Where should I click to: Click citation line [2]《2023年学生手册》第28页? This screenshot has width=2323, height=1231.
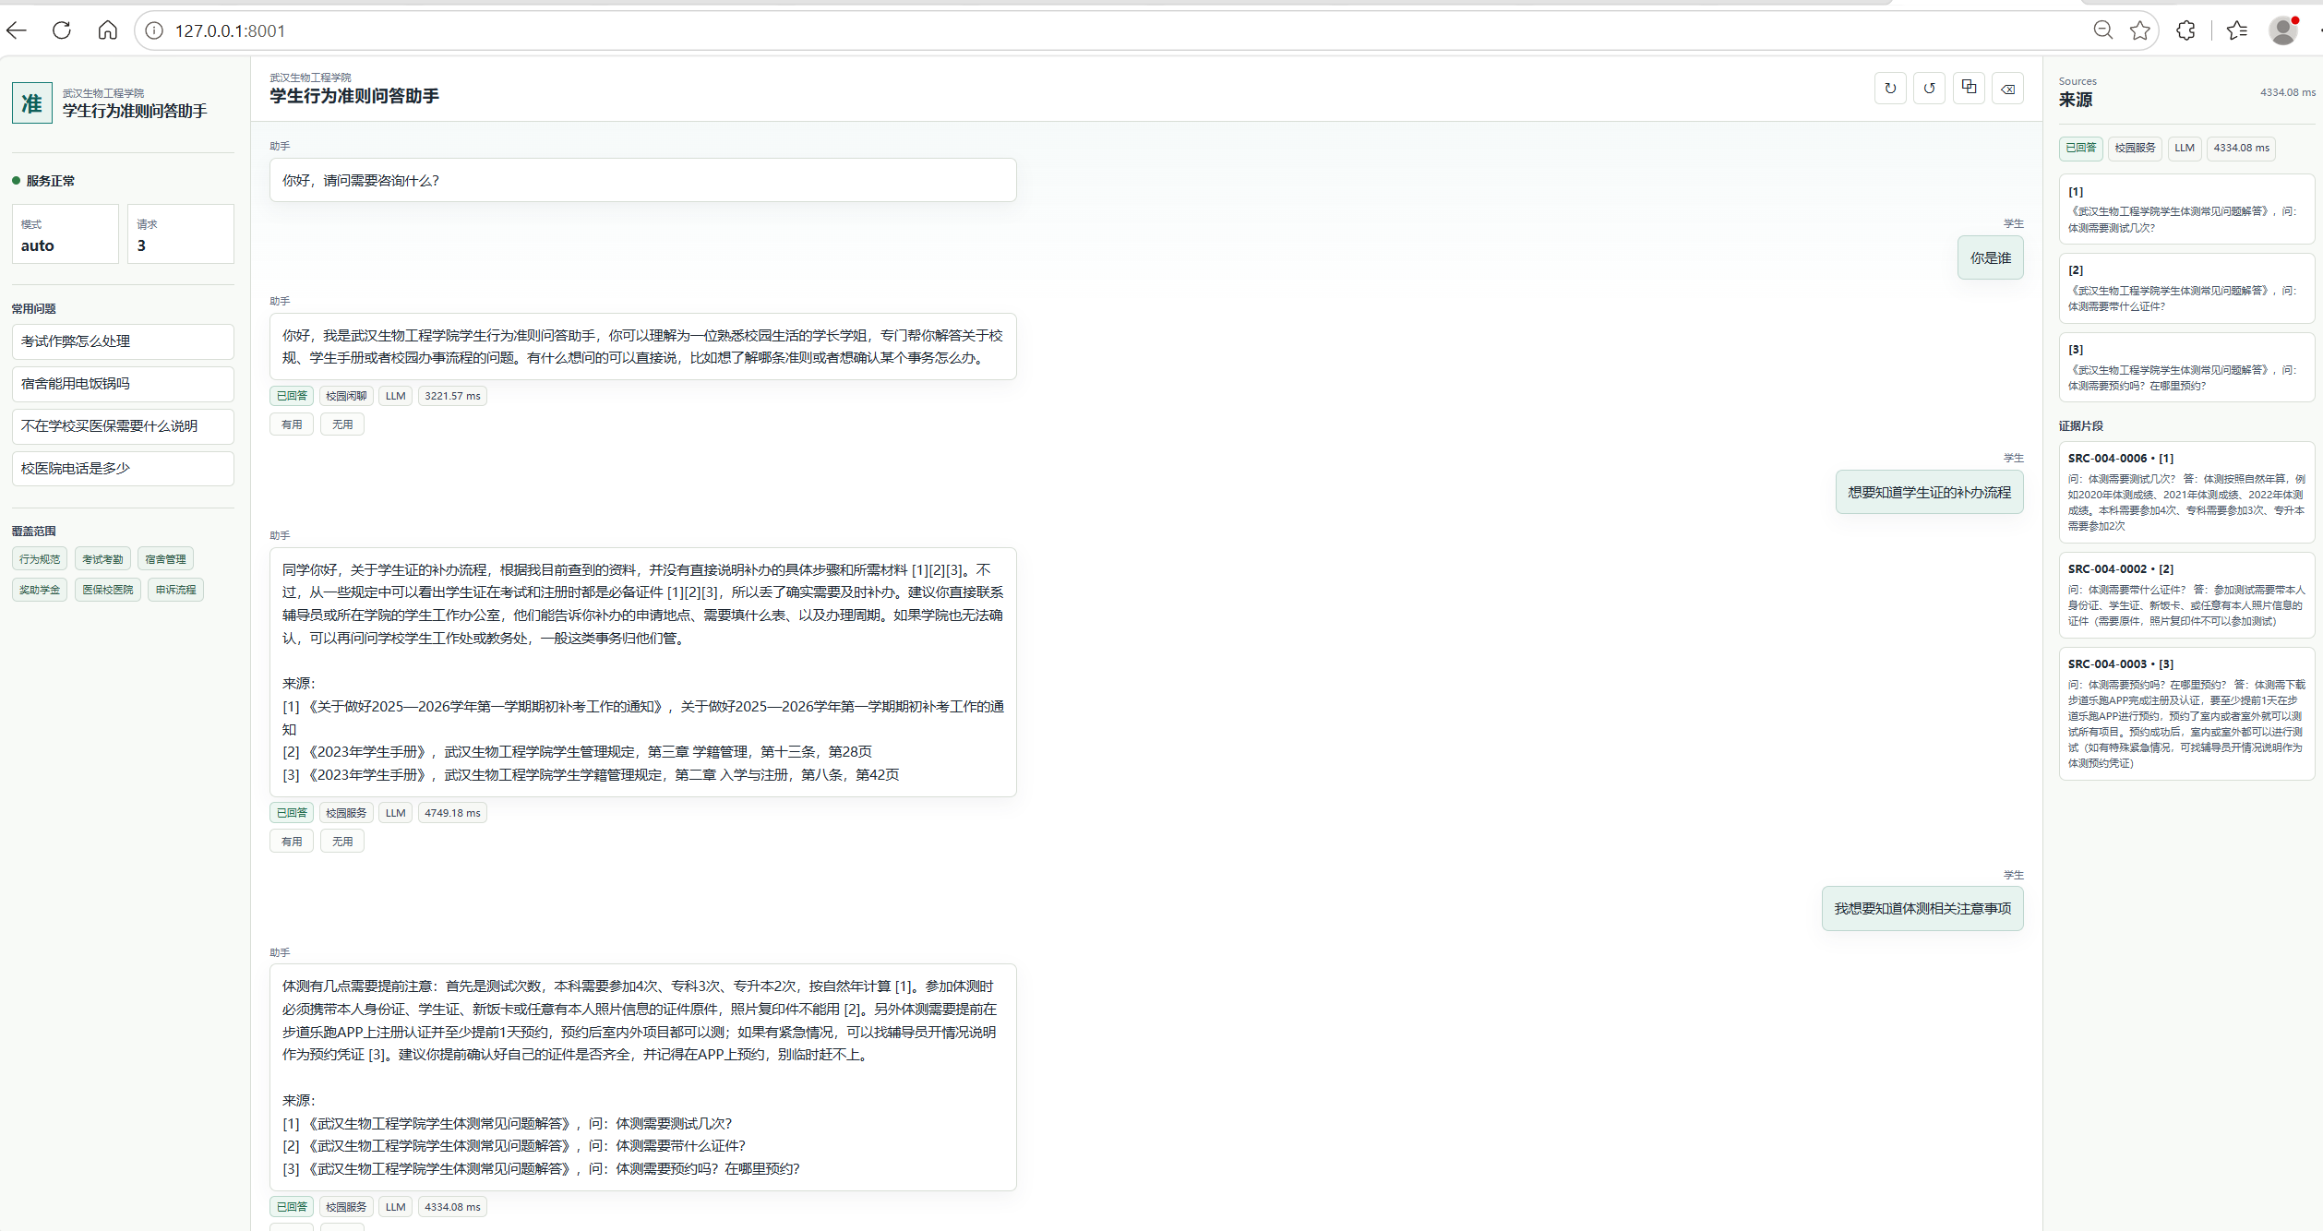pyautogui.click(x=577, y=752)
